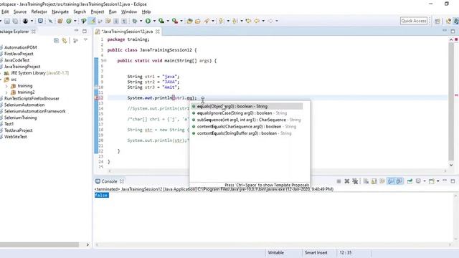Image resolution: width=459 pixels, height=258 pixels.
Task: Click the Open Type icon in toolbar
Action: click(189, 21)
